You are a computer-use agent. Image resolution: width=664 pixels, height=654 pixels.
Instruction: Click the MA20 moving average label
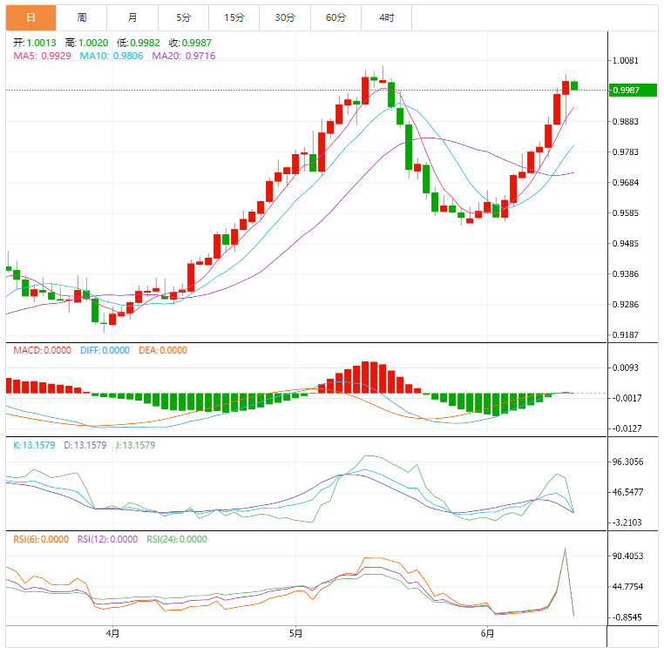(184, 56)
